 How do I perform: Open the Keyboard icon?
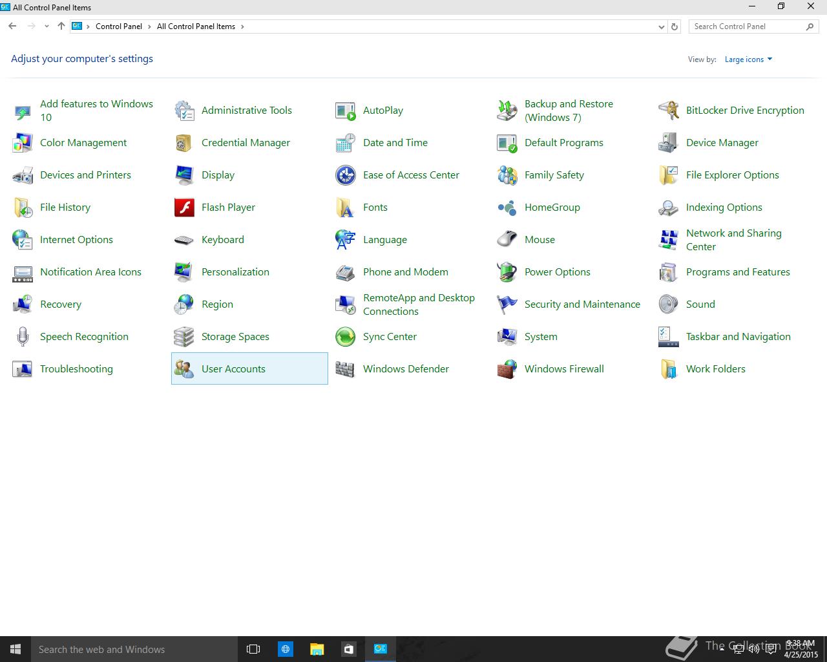coord(184,240)
